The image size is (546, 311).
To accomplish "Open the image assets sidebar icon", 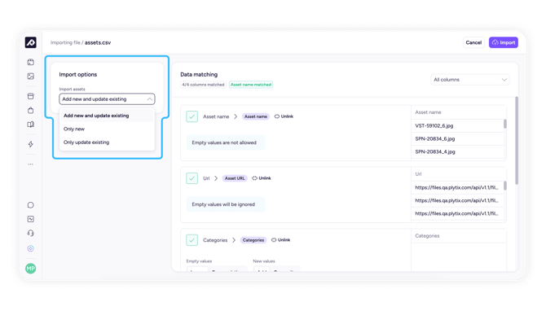I will 31,77.
